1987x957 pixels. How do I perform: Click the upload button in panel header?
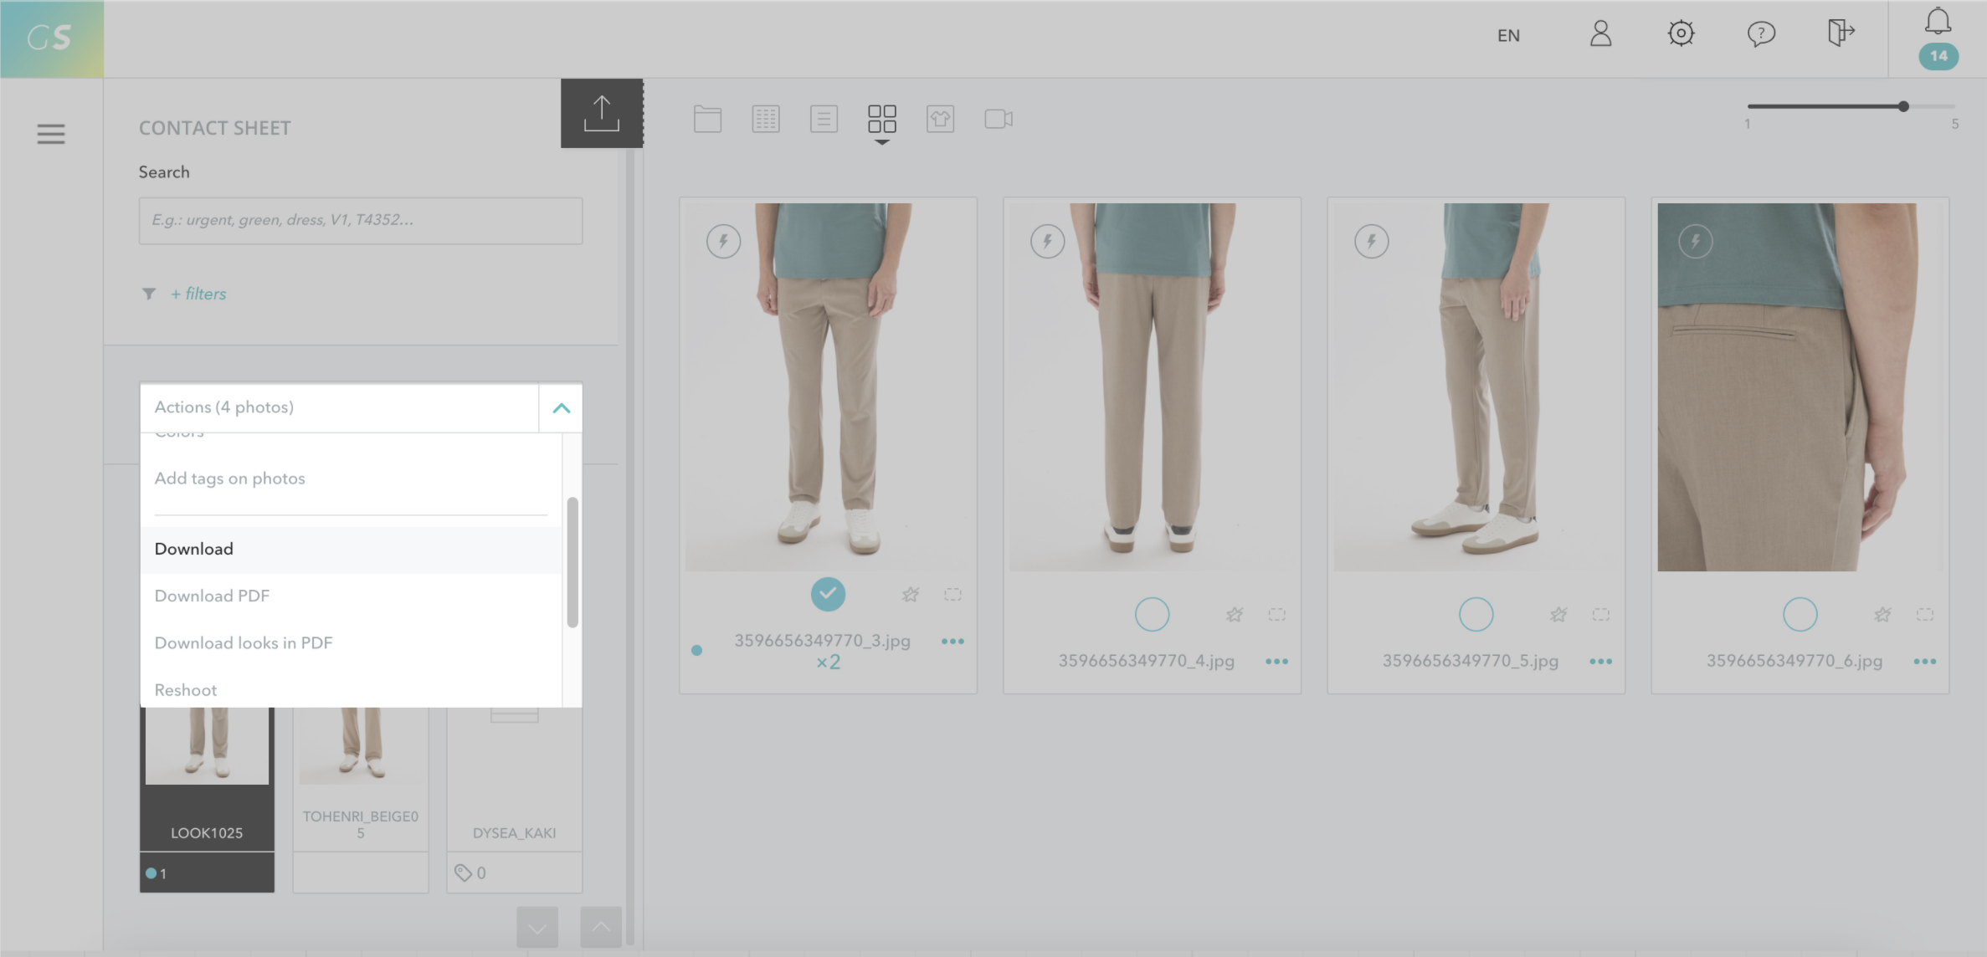(601, 114)
